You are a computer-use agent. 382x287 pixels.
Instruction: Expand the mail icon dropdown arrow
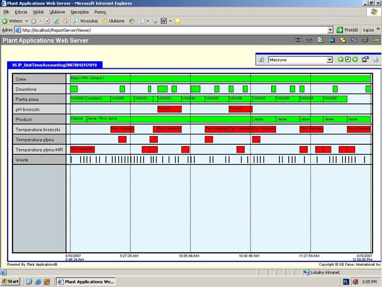point(148,21)
